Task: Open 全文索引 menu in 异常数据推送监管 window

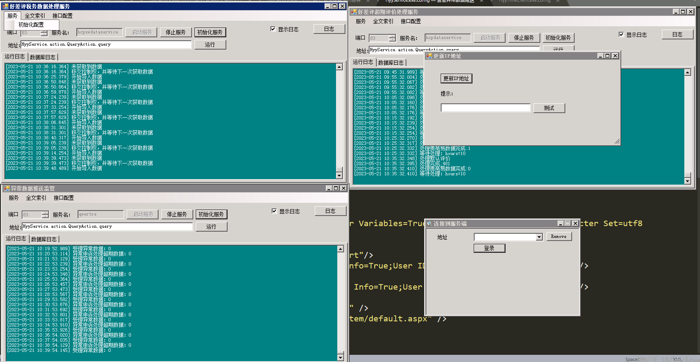Action: tap(36, 198)
